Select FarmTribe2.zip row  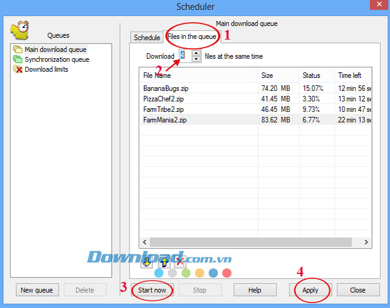[256, 109]
